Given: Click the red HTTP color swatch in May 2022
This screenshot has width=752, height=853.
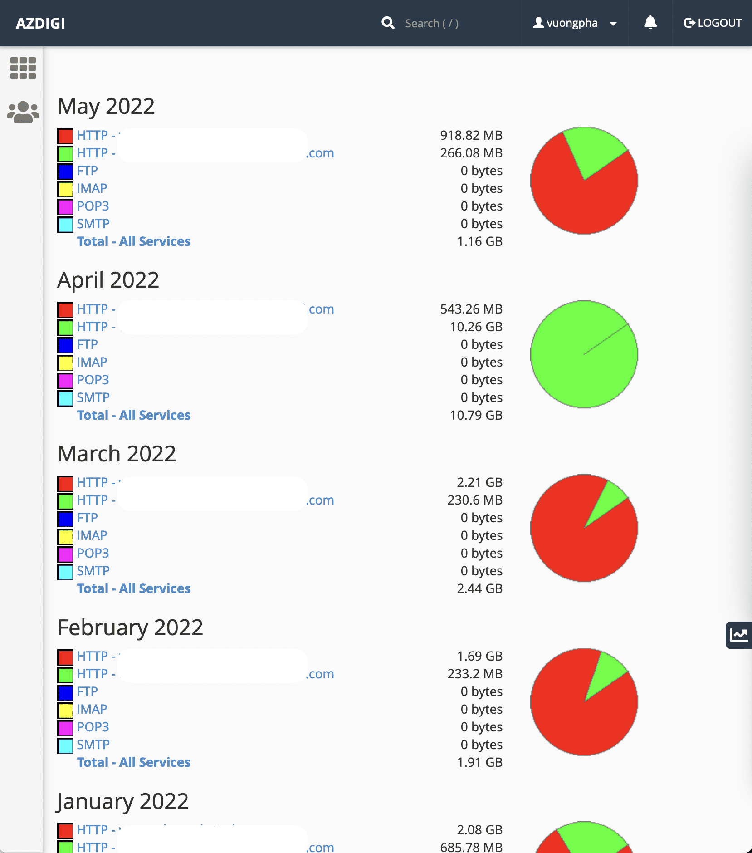Looking at the screenshot, I should (x=64, y=135).
